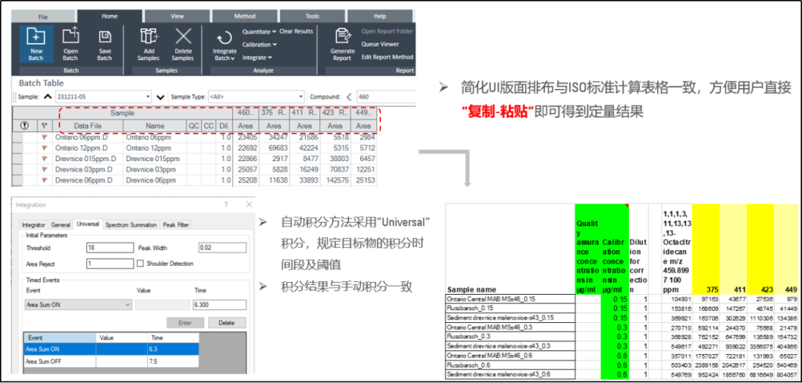Click the yellow 375 column header cell

(706, 249)
